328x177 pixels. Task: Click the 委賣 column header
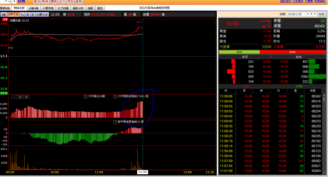298,57
